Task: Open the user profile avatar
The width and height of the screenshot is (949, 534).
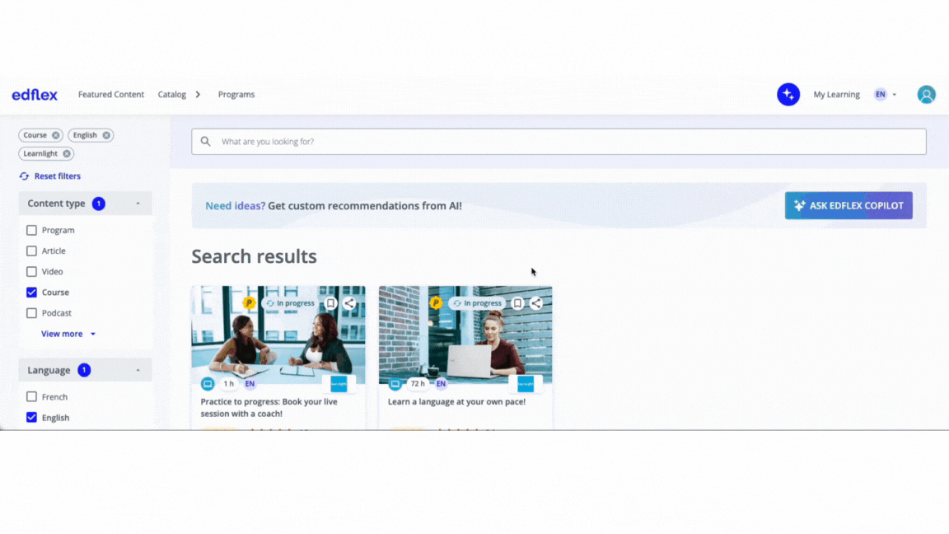Action: pos(926,95)
